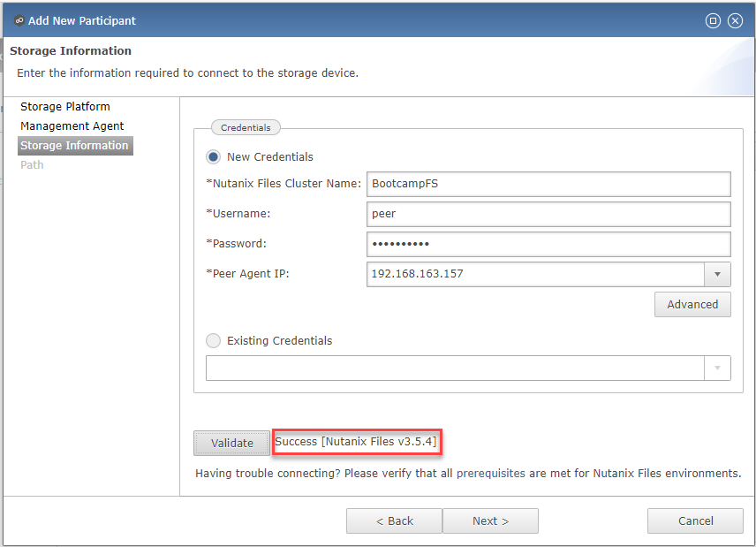Select the Storage Information step
Screen dimensions: 756x547
coord(75,146)
